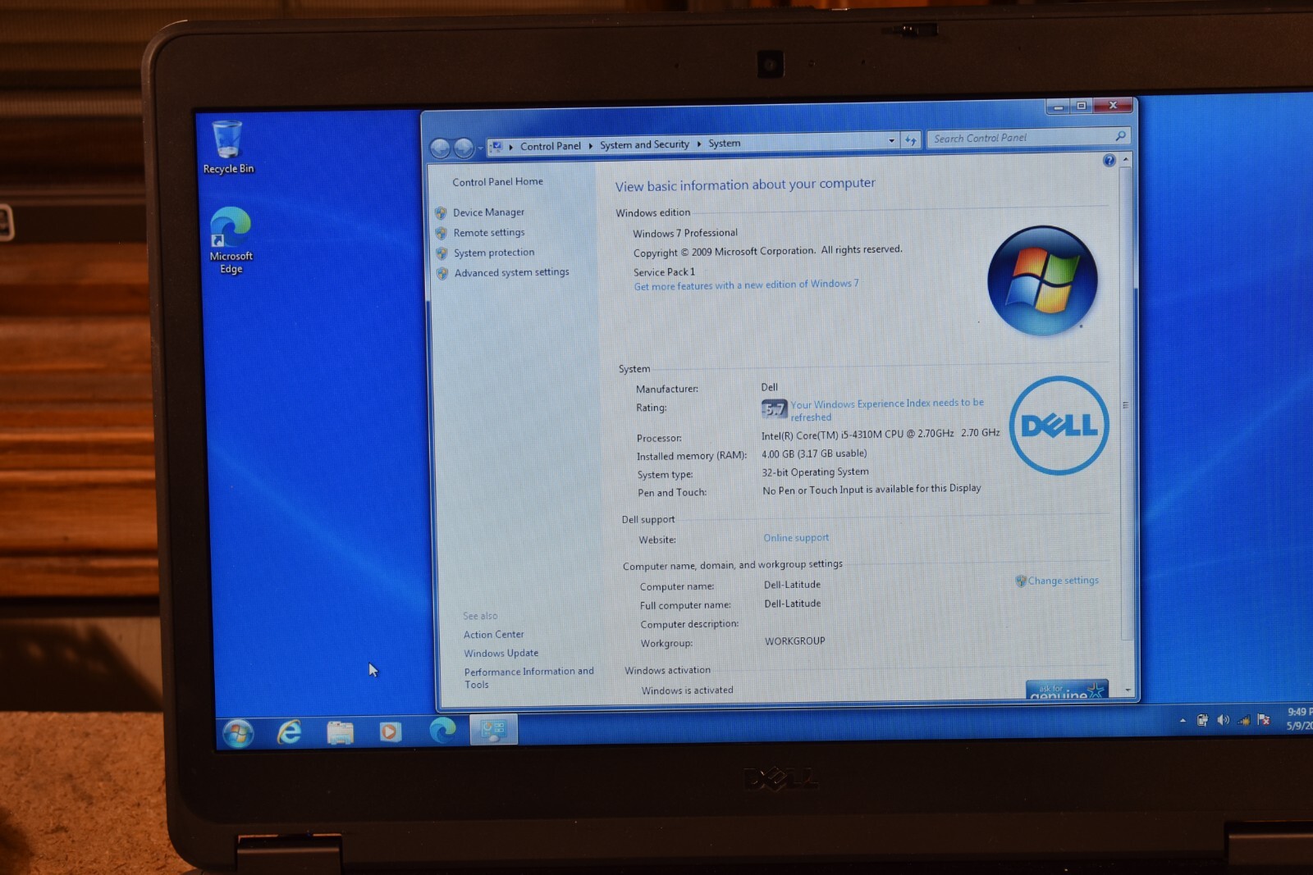Click the scrollbar up arrow
1313x875 pixels.
click(x=1125, y=159)
